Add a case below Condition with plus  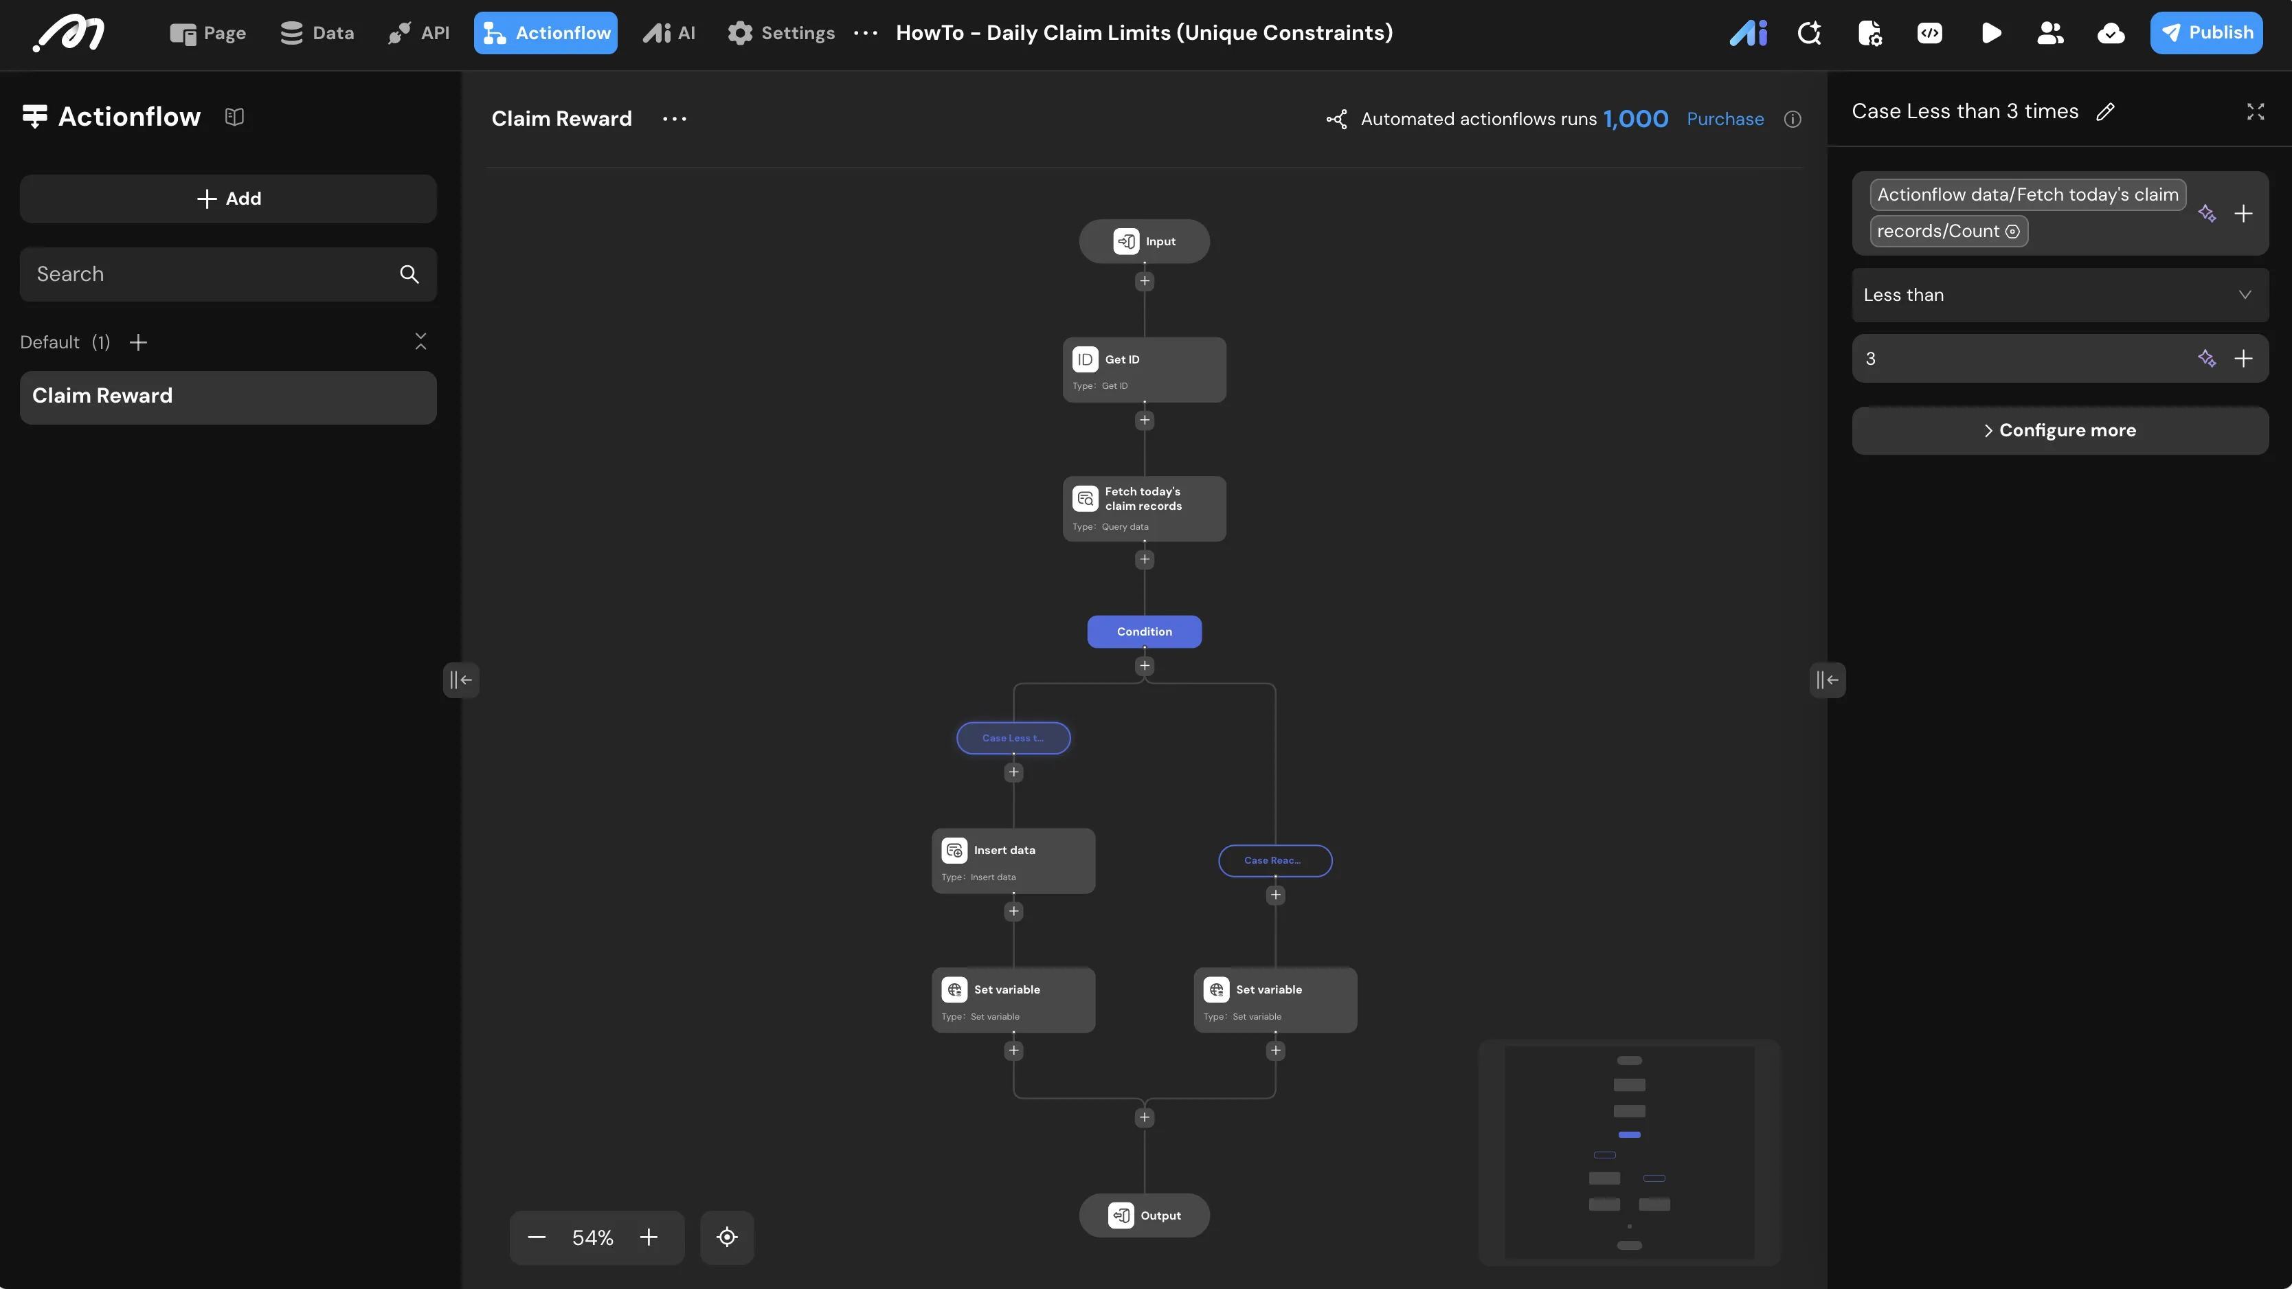click(1144, 665)
